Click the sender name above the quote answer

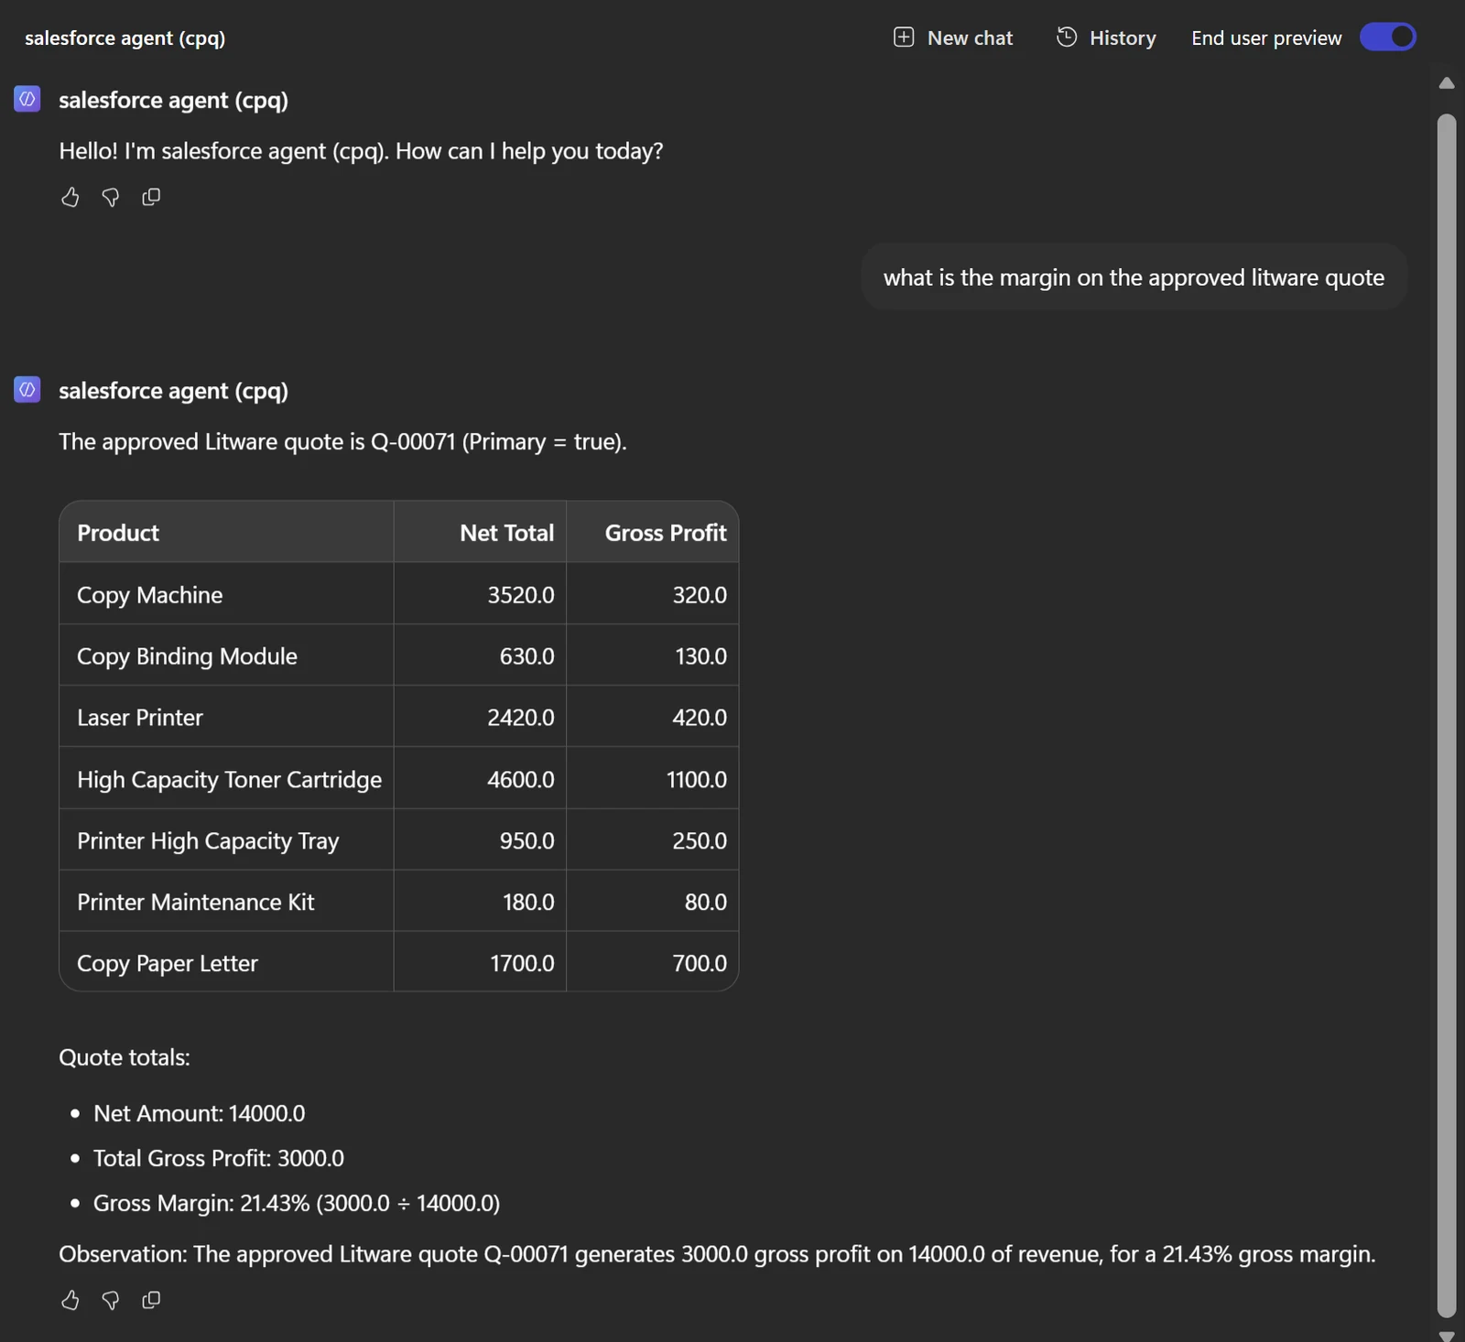[174, 391]
